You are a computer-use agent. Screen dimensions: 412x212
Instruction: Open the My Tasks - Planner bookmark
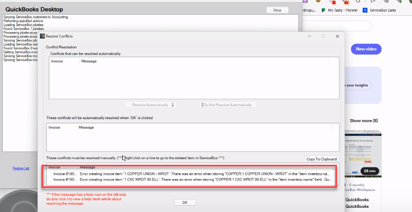(x=343, y=10)
